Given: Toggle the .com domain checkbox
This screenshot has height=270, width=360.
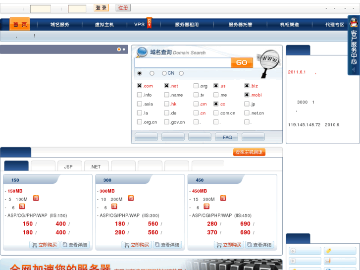Looking at the screenshot, I should coord(139,86).
